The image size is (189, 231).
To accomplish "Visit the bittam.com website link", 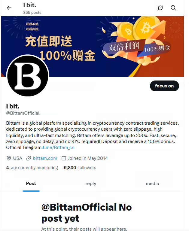I will [45, 158].
